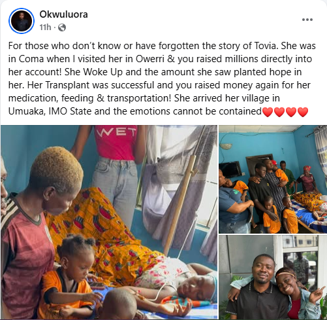327x320 pixels.
Task: Open the Okwuluora profile name link
Action: (63, 14)
